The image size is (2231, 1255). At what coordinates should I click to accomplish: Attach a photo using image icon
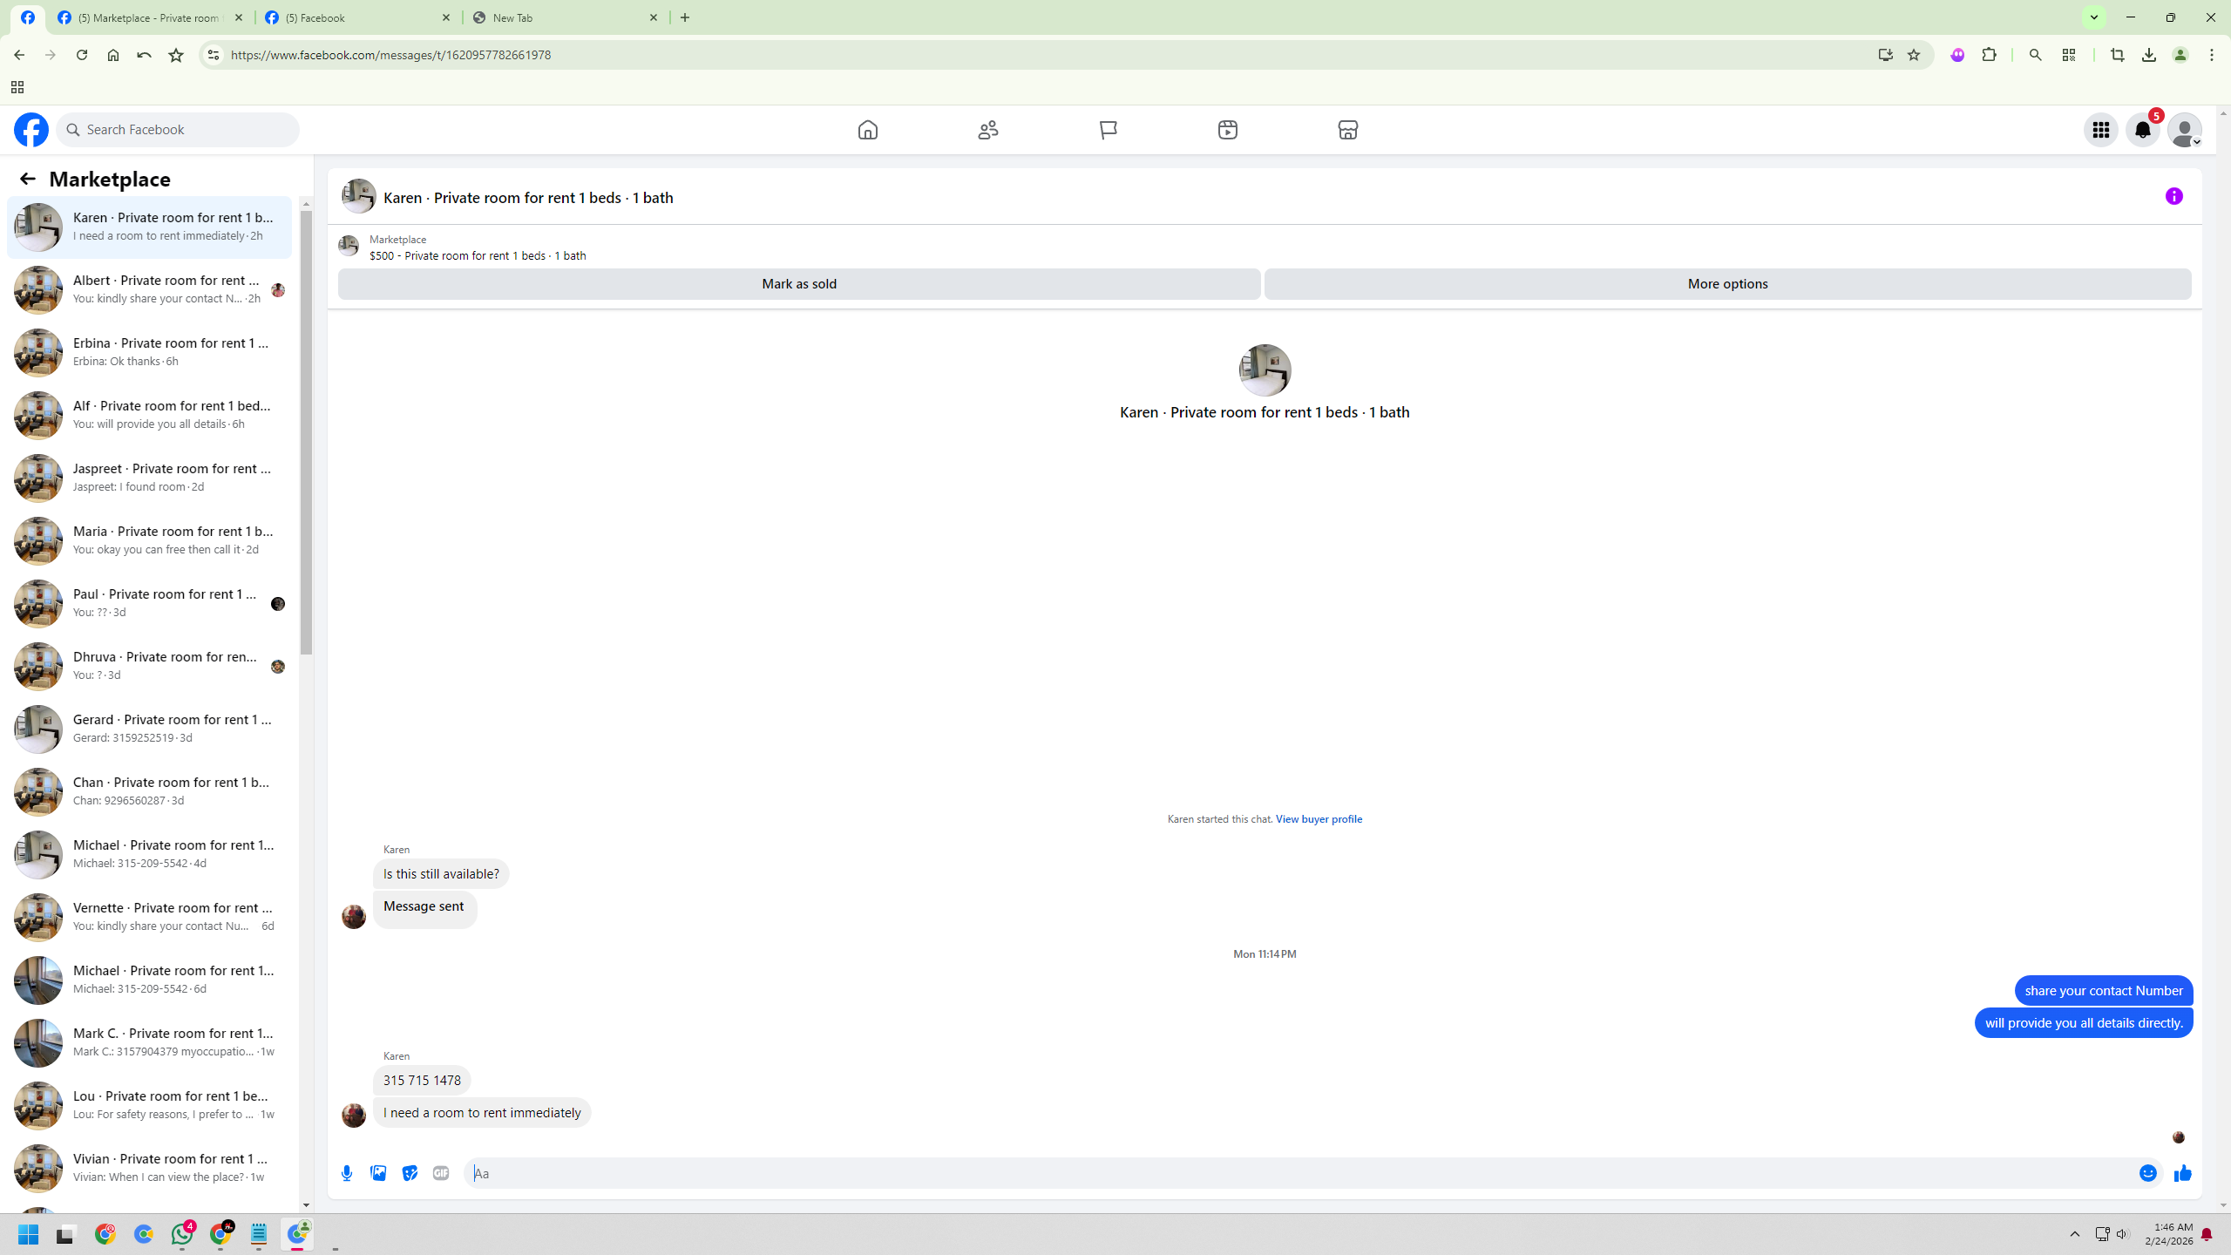(378, 1173)
